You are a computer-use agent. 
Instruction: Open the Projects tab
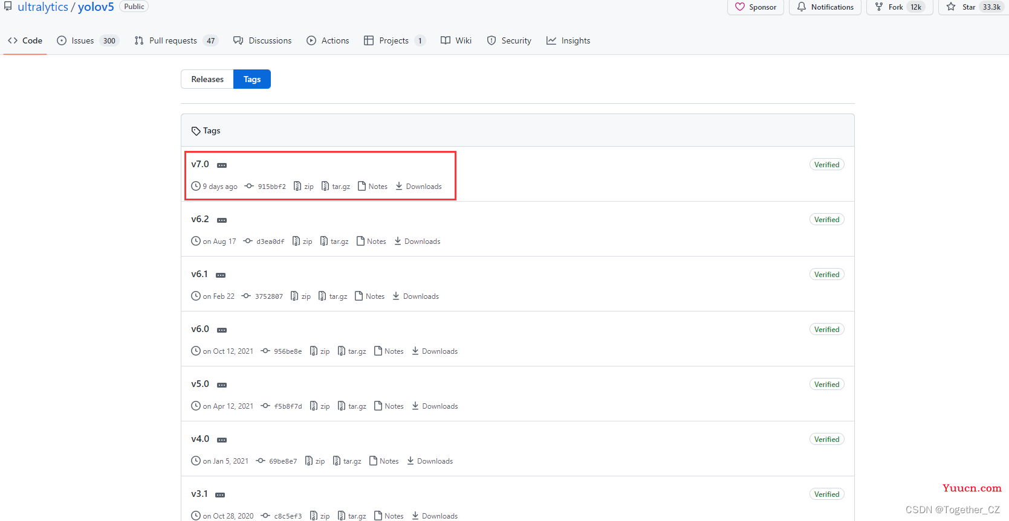(x=394, y=40)
